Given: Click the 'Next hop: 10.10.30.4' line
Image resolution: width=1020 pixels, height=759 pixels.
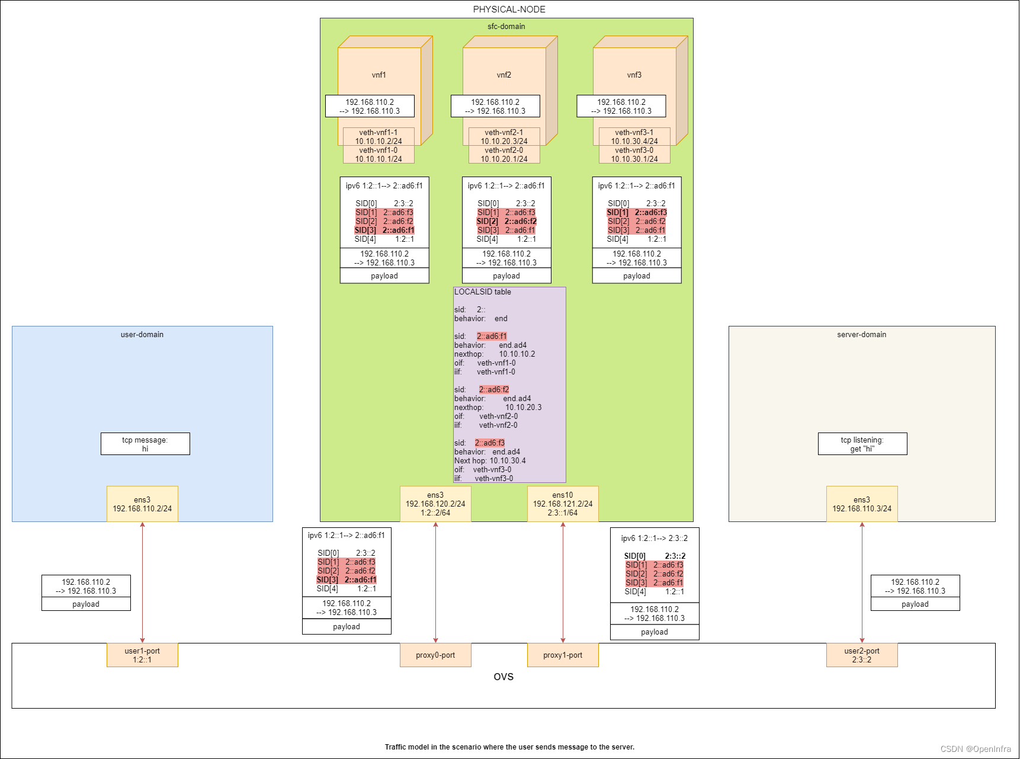Looking at the screenshot, I should tap(490, 461).
